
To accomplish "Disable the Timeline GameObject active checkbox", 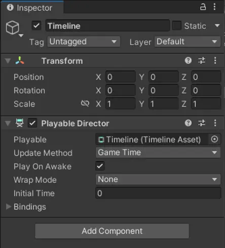I will point(36,26).
